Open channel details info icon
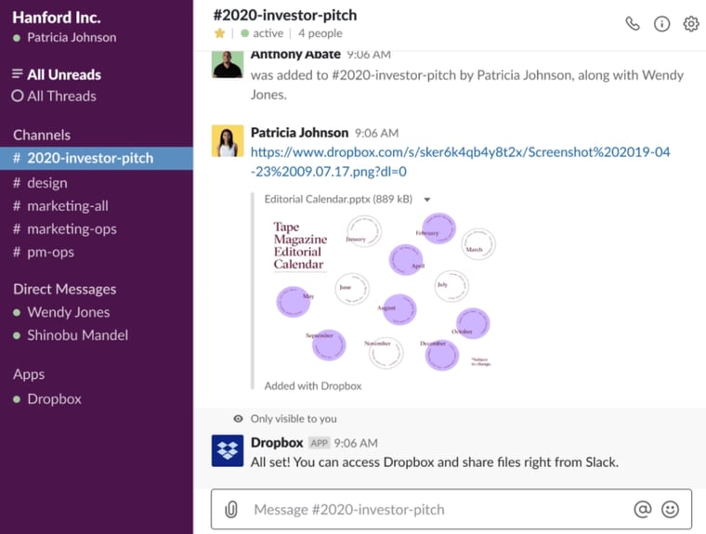This screenshot has height=534, width=706. [661, 24]
